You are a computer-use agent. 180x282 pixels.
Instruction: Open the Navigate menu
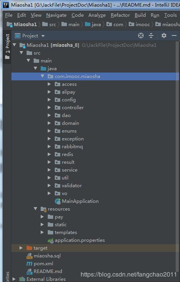56,15
